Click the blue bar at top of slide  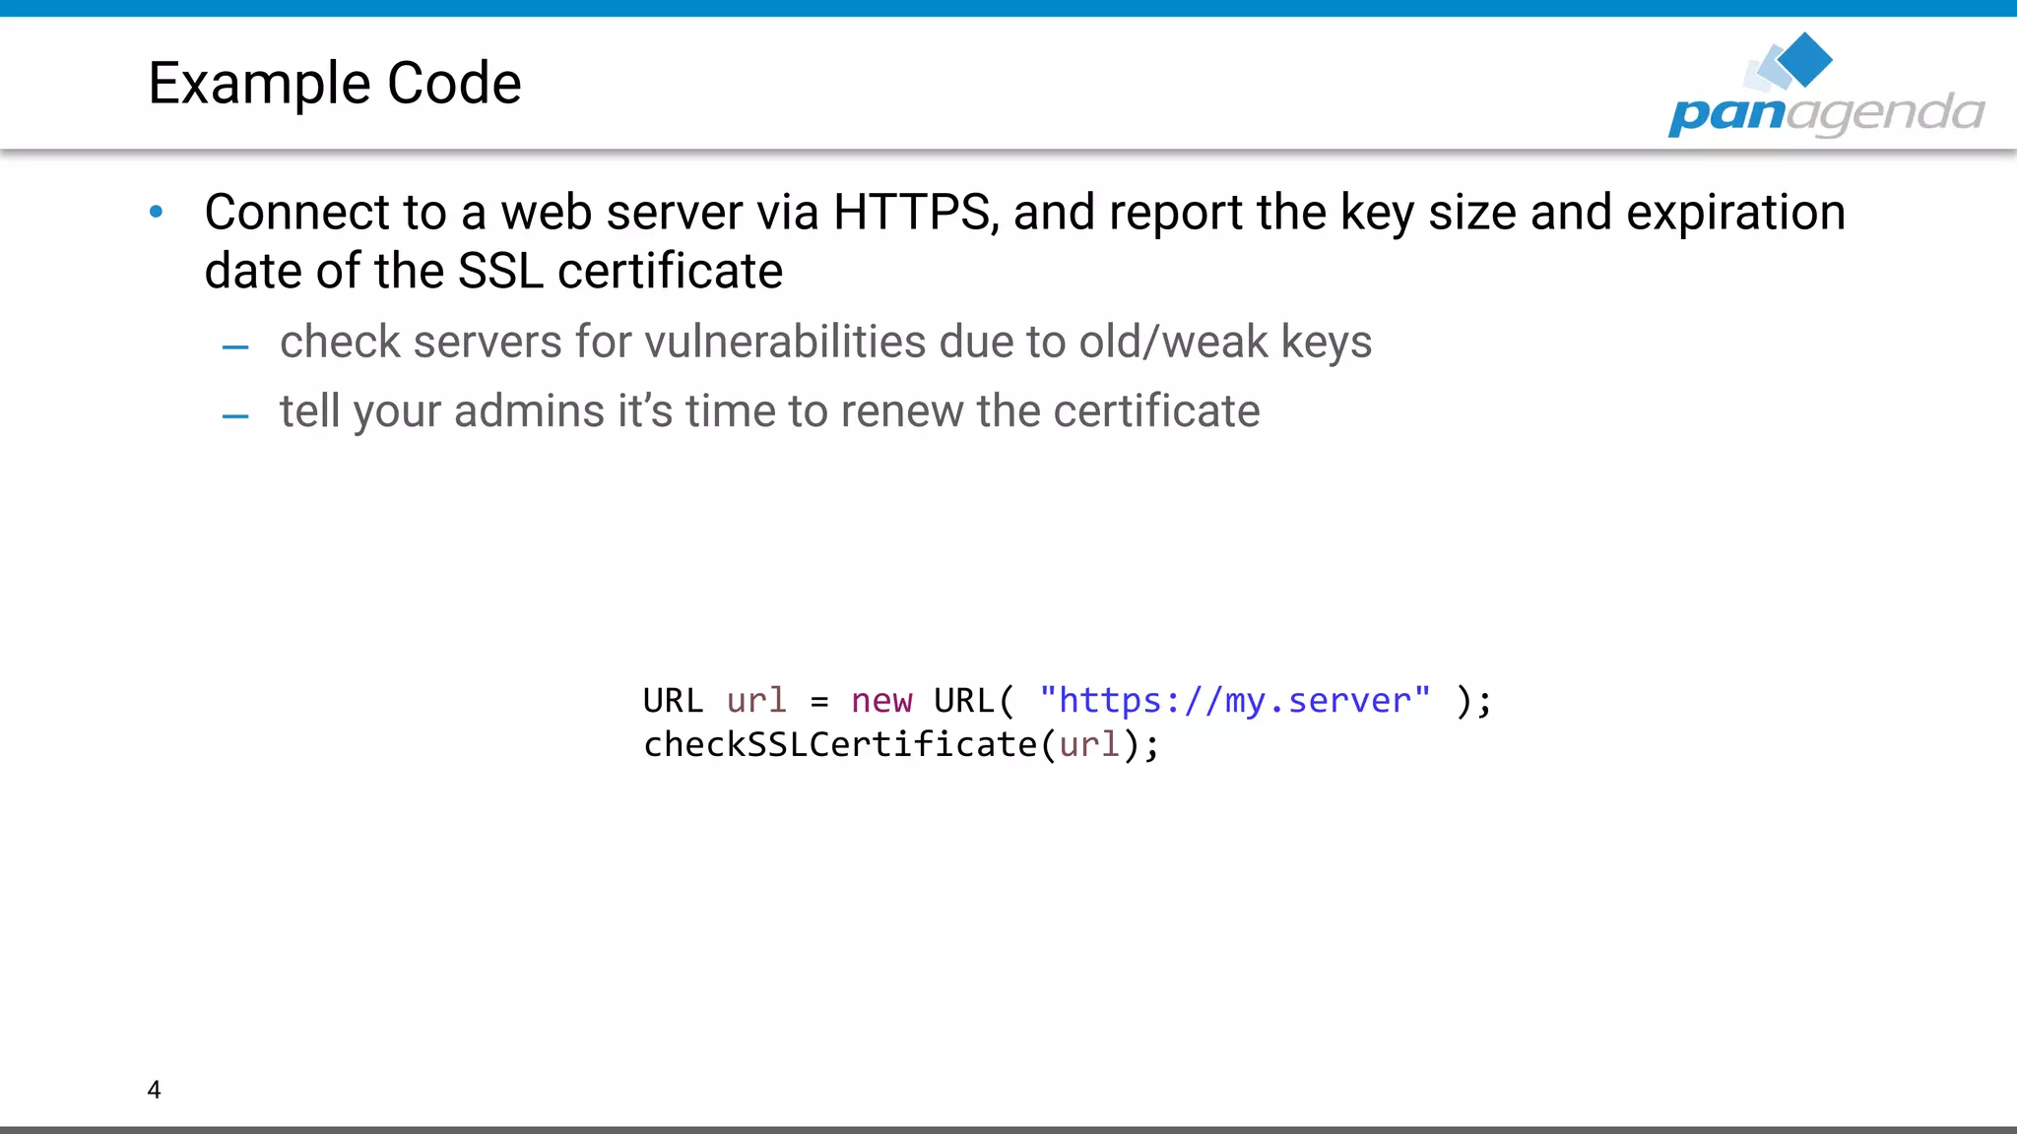tap(1008, 8)
